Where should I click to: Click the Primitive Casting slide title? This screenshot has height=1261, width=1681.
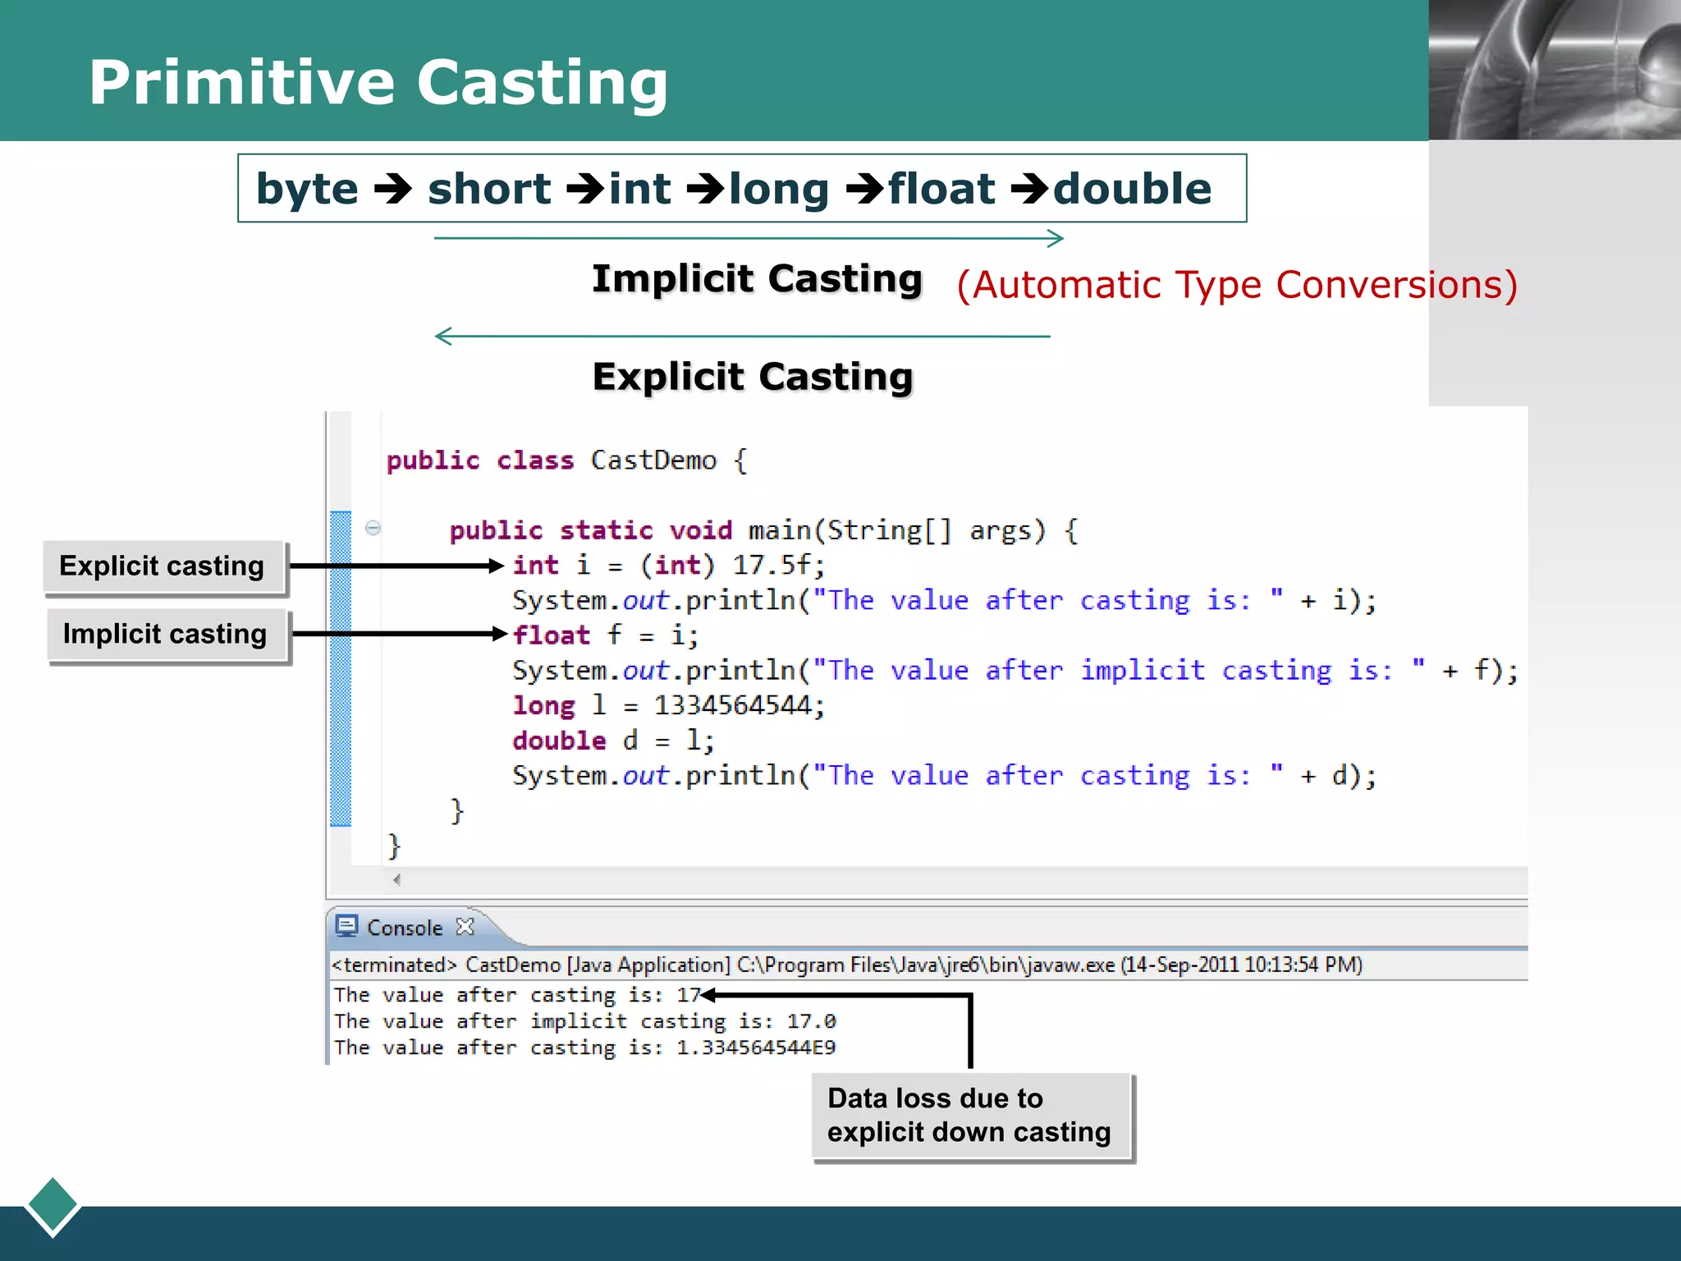(378, 82)
